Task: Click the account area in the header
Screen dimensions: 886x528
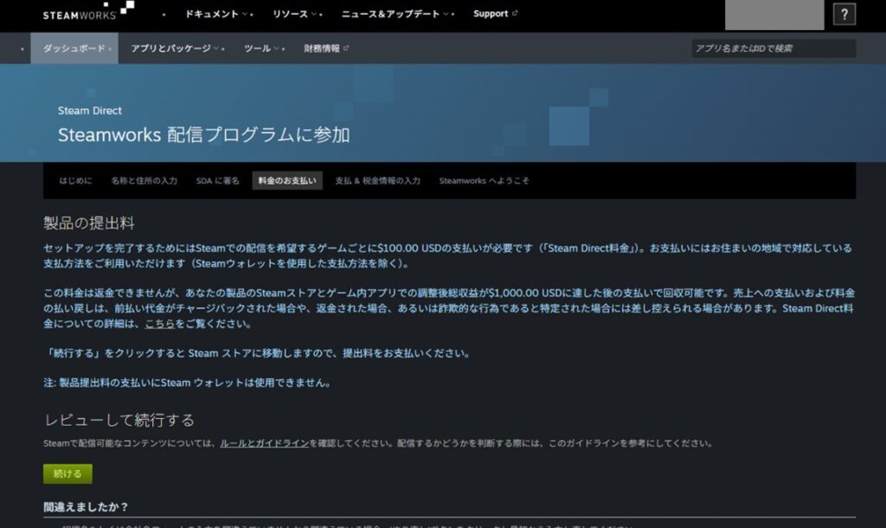Action: [774, 15]
